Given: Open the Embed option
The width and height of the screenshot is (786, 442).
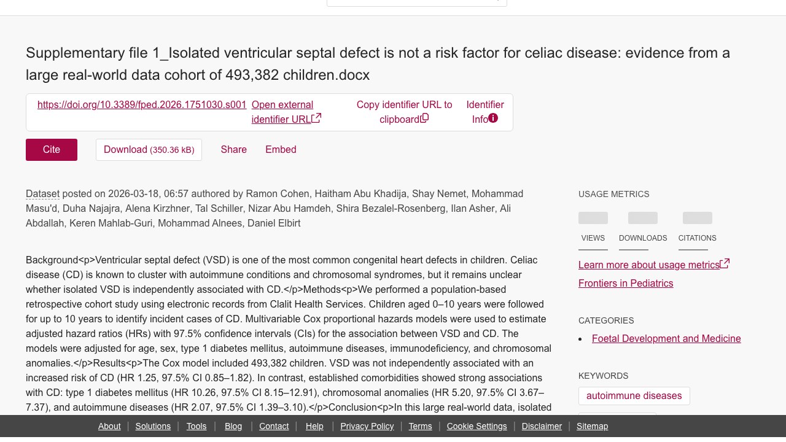Looking at the screenshot, I should (x=281, y=150).
